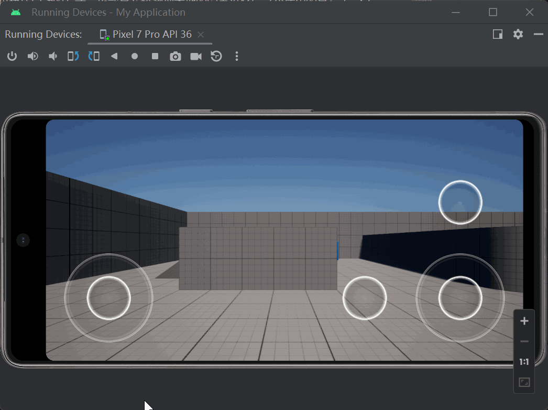Viewport: 548px width, 410px height.
Task: Tap the Android Overview square button
Action: [x=155, y=56]
